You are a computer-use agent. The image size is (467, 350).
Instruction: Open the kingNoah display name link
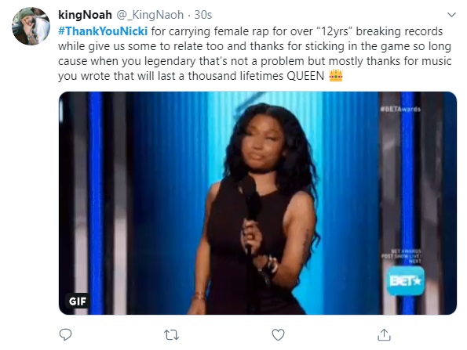pos(85,15)
